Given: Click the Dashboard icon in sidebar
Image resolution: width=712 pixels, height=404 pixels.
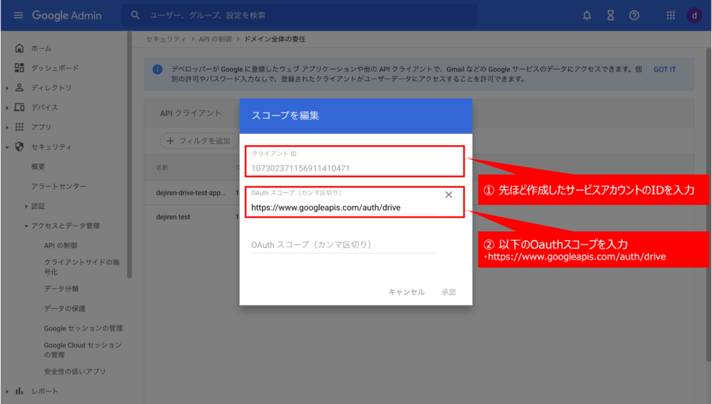Looking at the screenshot, I should 19,68.
